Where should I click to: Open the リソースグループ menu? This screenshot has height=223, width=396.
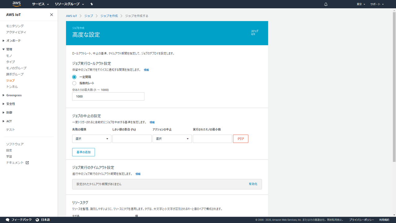pyautogui.click(x=69, y=4)
